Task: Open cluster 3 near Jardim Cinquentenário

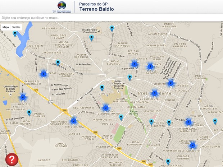Action: 105,108
